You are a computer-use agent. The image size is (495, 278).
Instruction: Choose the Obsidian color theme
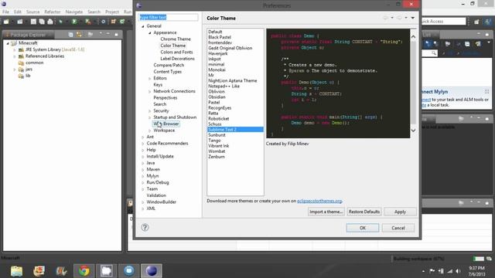point(217,97)
